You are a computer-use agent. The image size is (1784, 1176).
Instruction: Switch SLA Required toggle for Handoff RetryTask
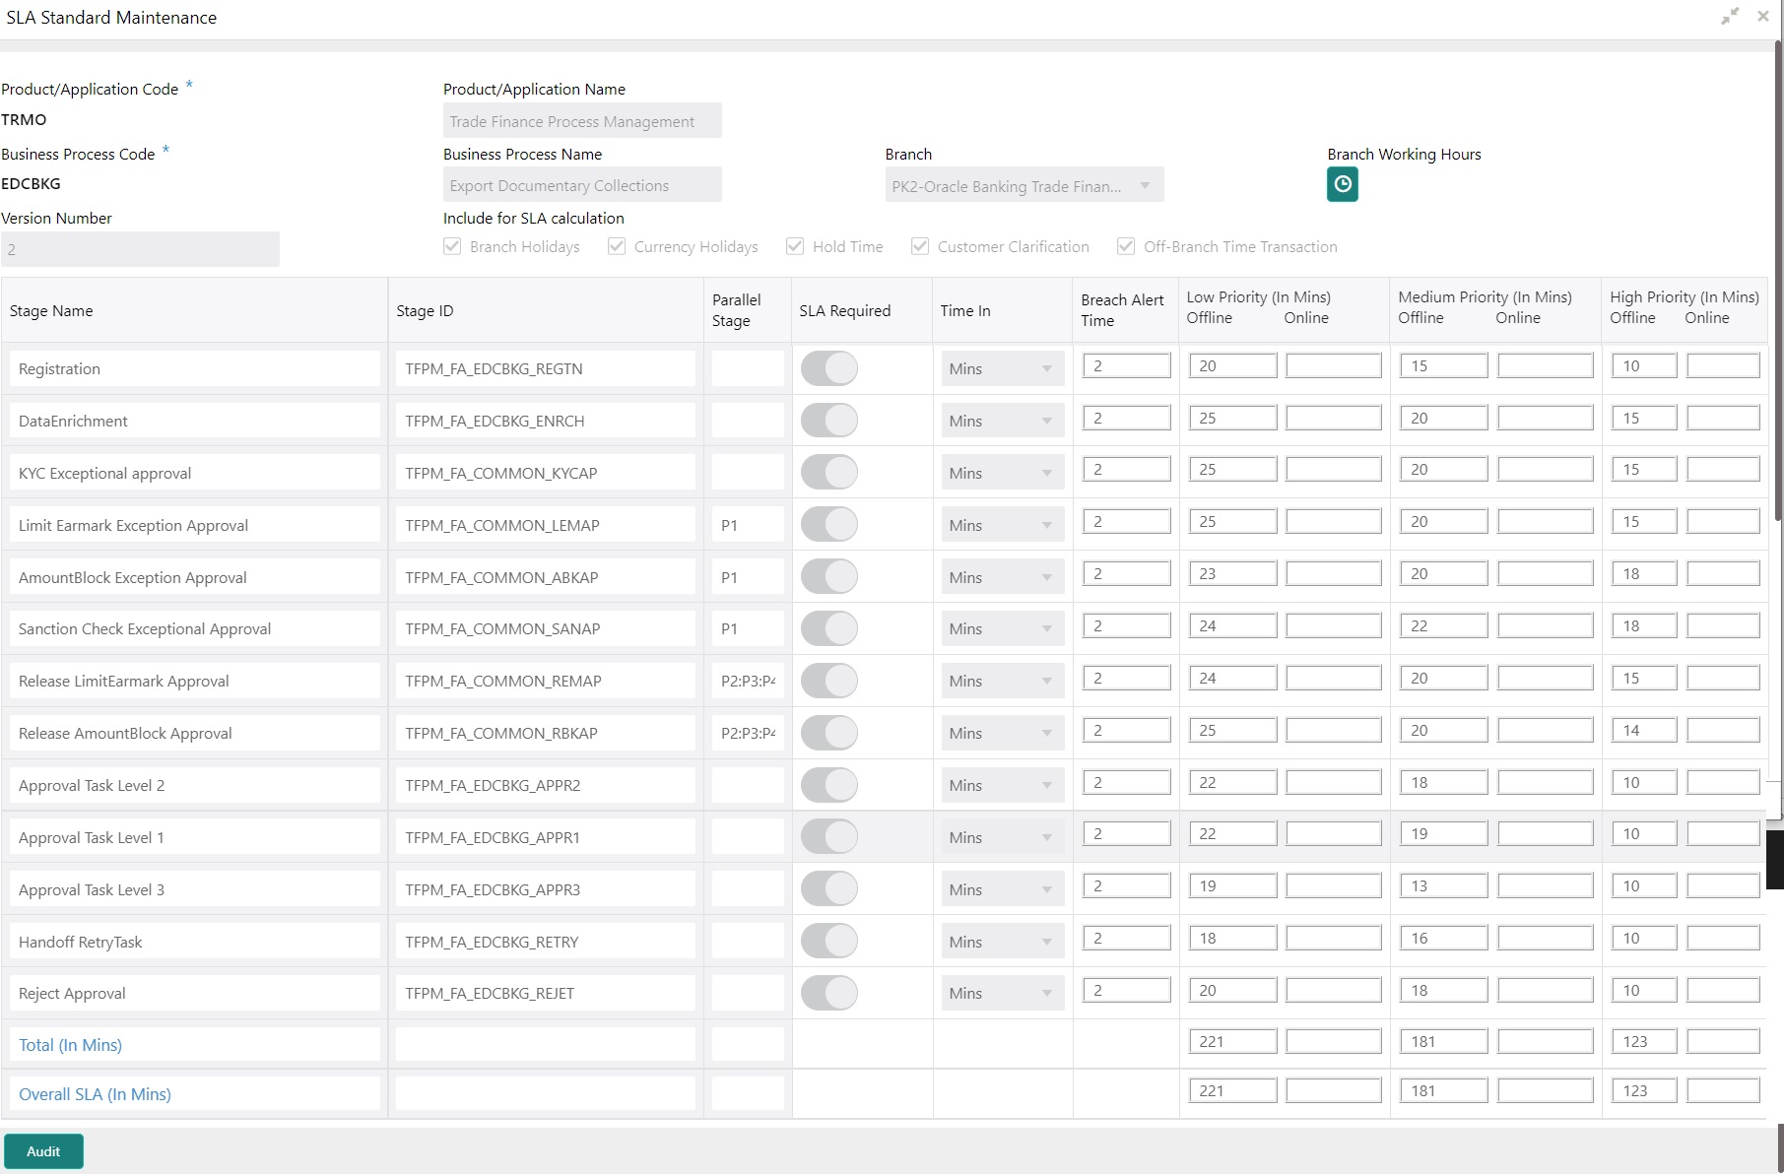click(829, 942)
